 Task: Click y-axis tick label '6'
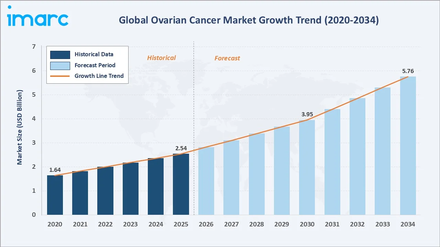click(x=34, y=71)
